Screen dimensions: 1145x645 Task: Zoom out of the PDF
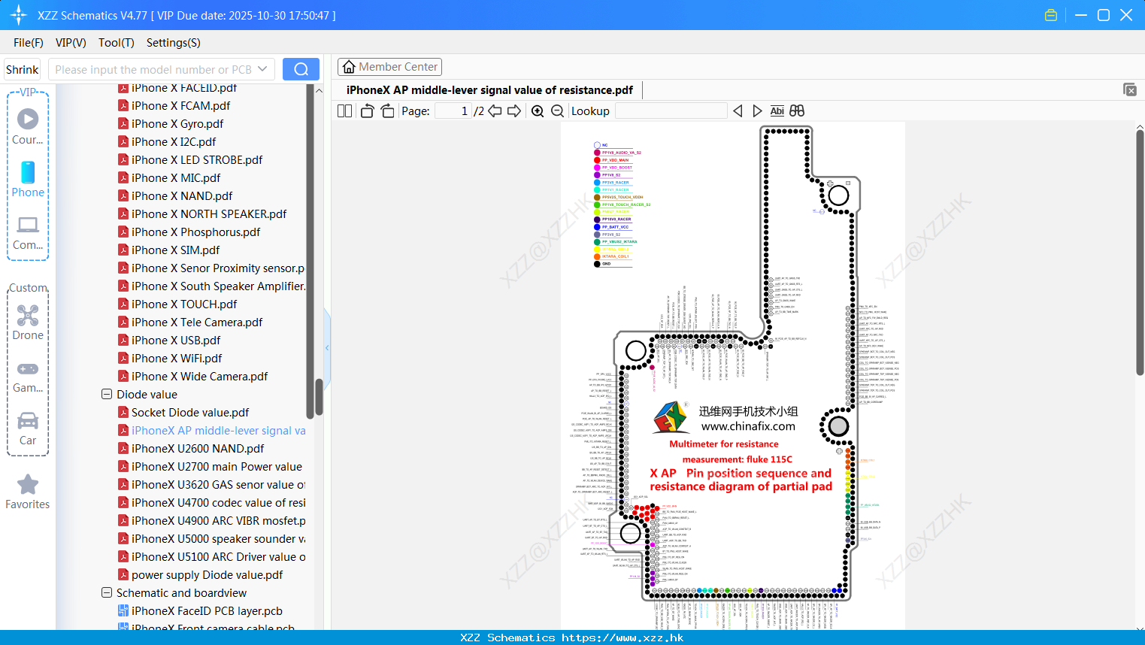557,111
